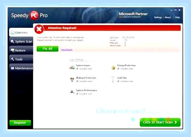Close the Speedy PC Pro window

coord(179,10)
